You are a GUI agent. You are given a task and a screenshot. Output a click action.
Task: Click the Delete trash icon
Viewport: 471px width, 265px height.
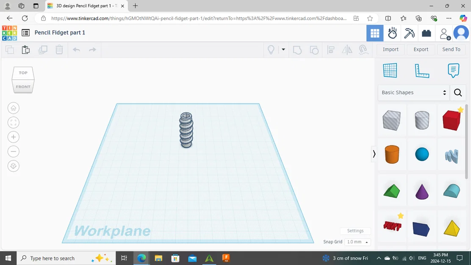59,50
